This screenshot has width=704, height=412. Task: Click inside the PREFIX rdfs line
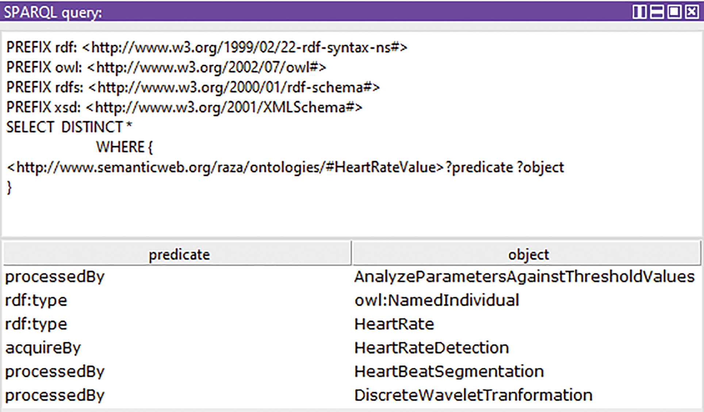(x=193, y=88)
